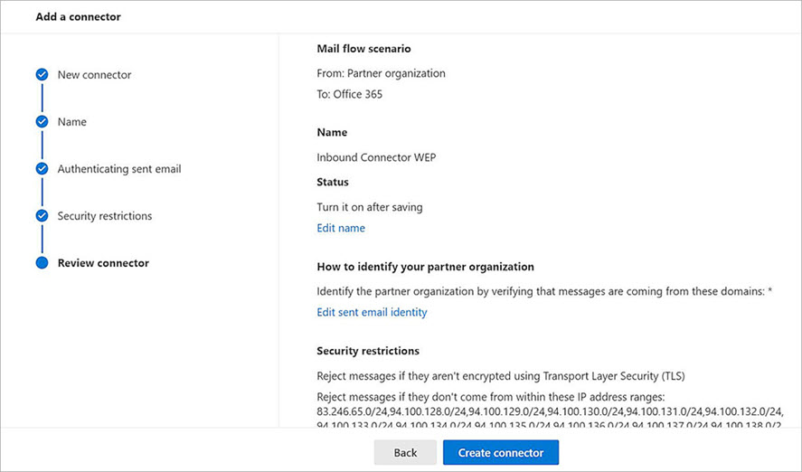
Task: Click the Review connector current step dot
Action: tap(42, 263)
